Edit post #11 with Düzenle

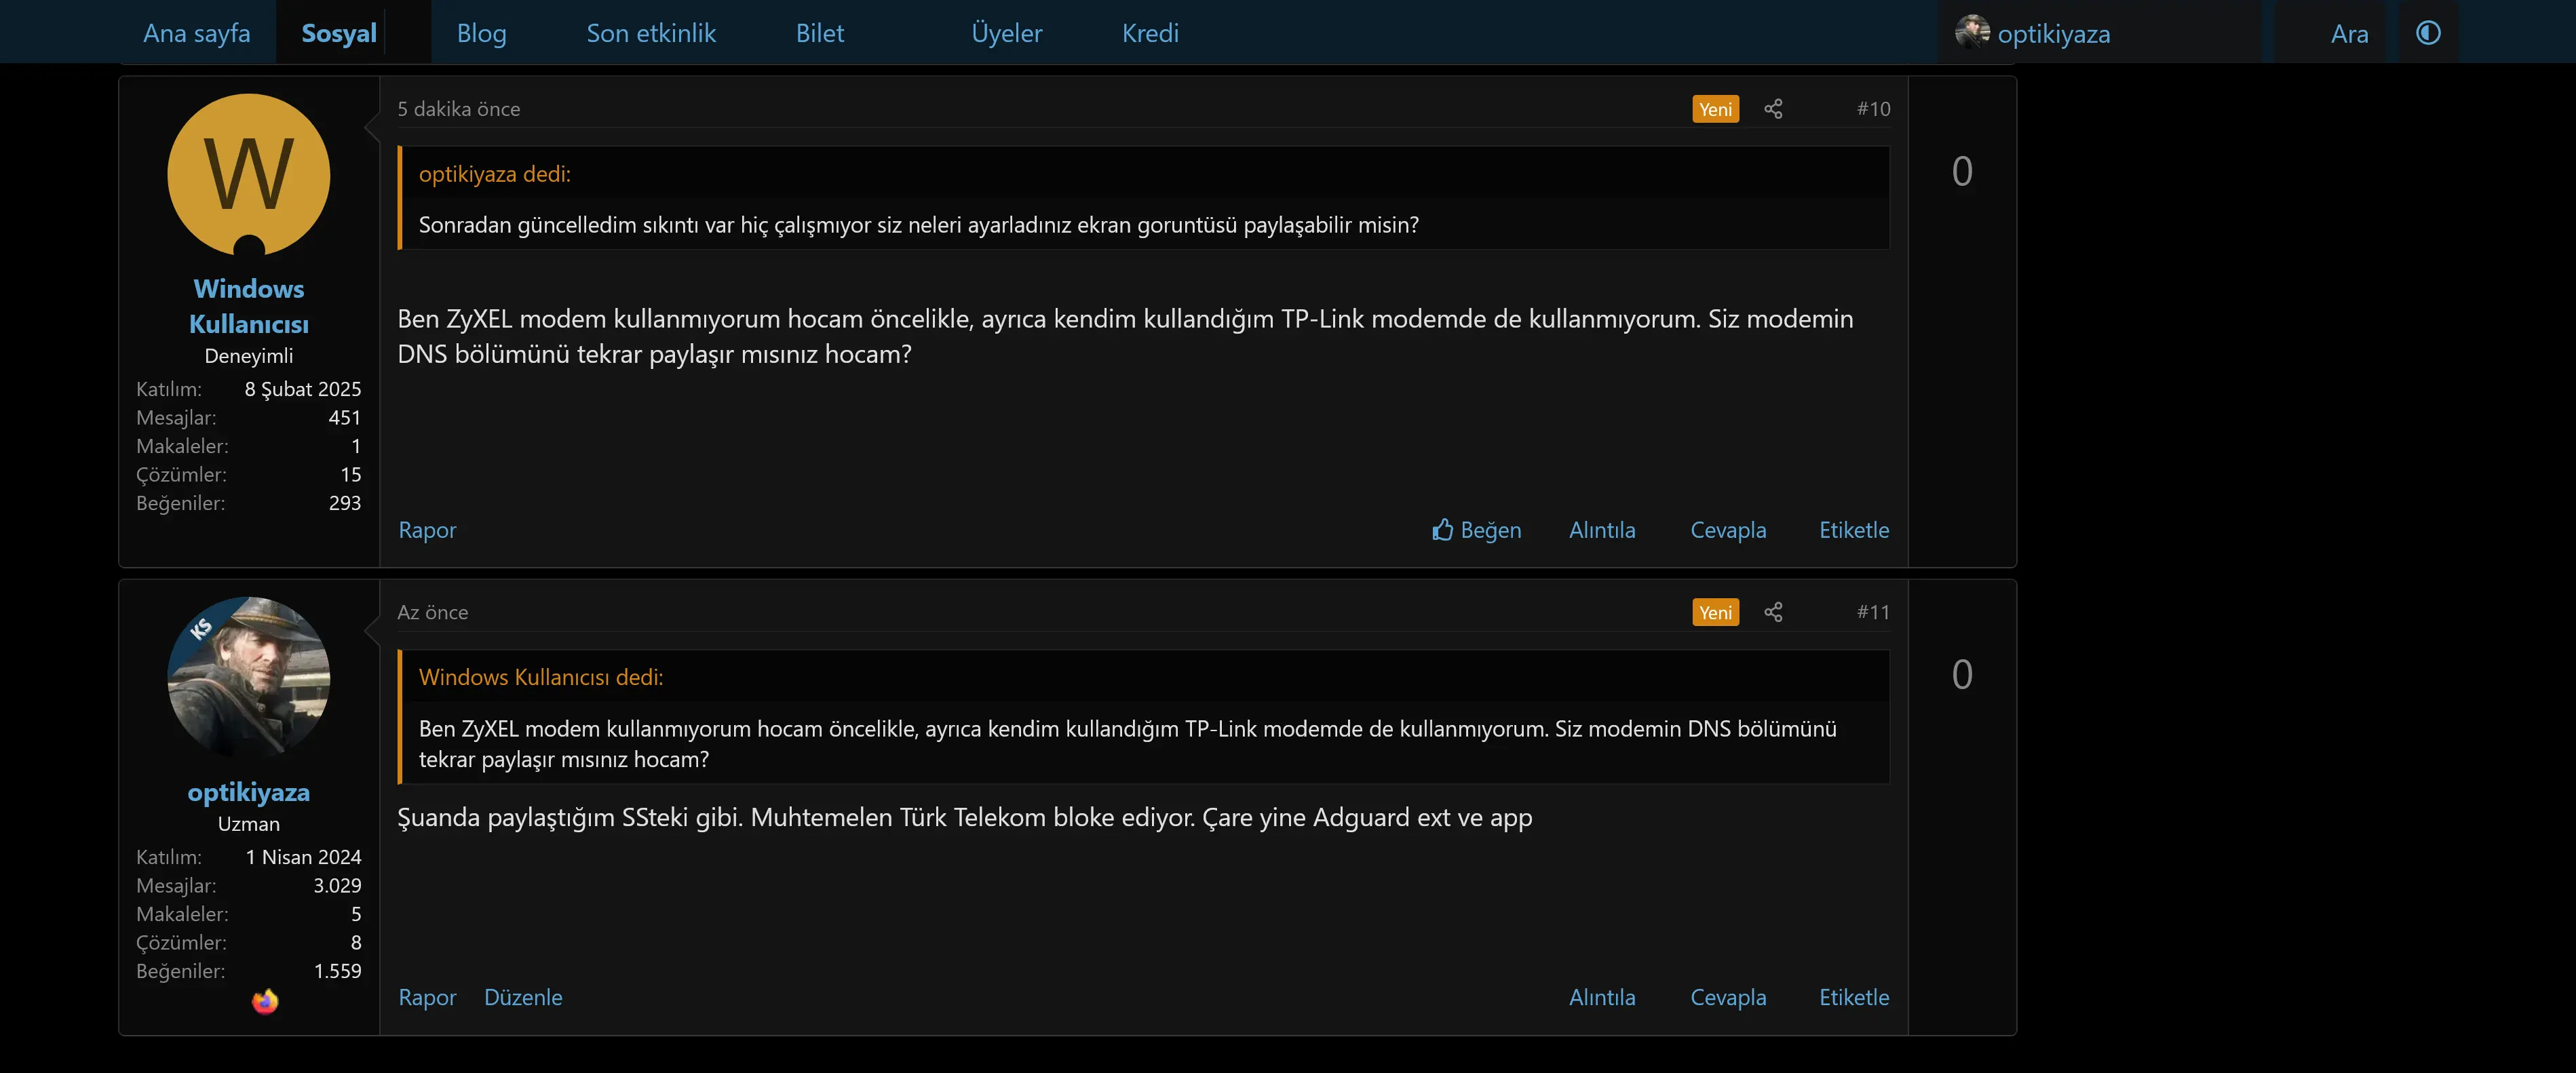(523, 997)
